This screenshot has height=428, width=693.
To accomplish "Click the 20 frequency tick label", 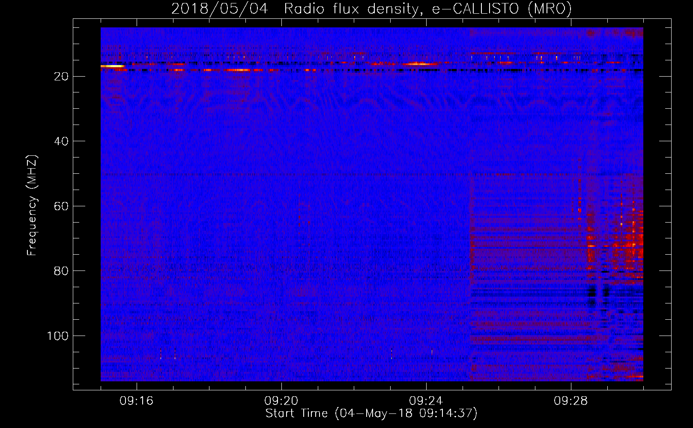I will [62, 77].
